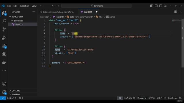
Task: Click "099720109477" owner ID string
Action: [x=76, y=63]
